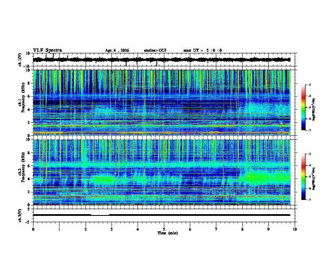The width and height of the screenshot is (332, 257).
Task: Click the ch.2 frequency axis tick 2
Action: click(x=29, y=192)
